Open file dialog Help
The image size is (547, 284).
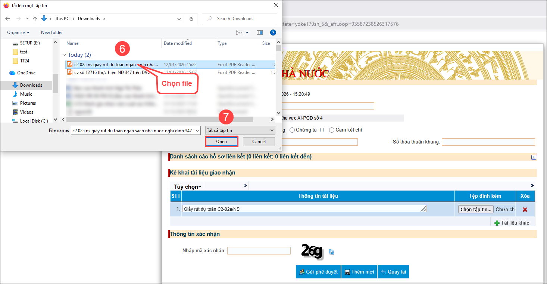(273, 33)
